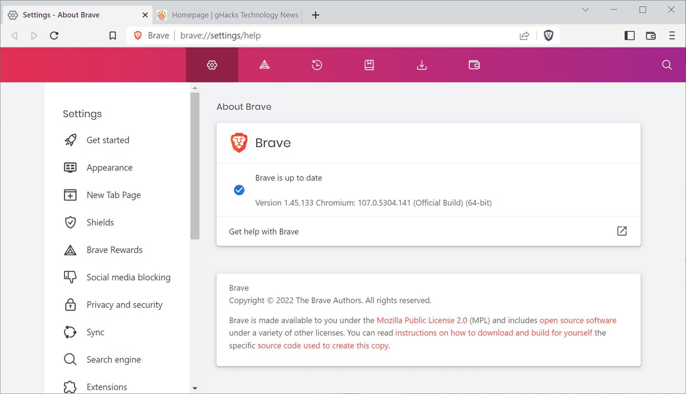Click the blue up-to-date checkmark icon
Screen dimensions: 686x394
(x=239, y=190)
